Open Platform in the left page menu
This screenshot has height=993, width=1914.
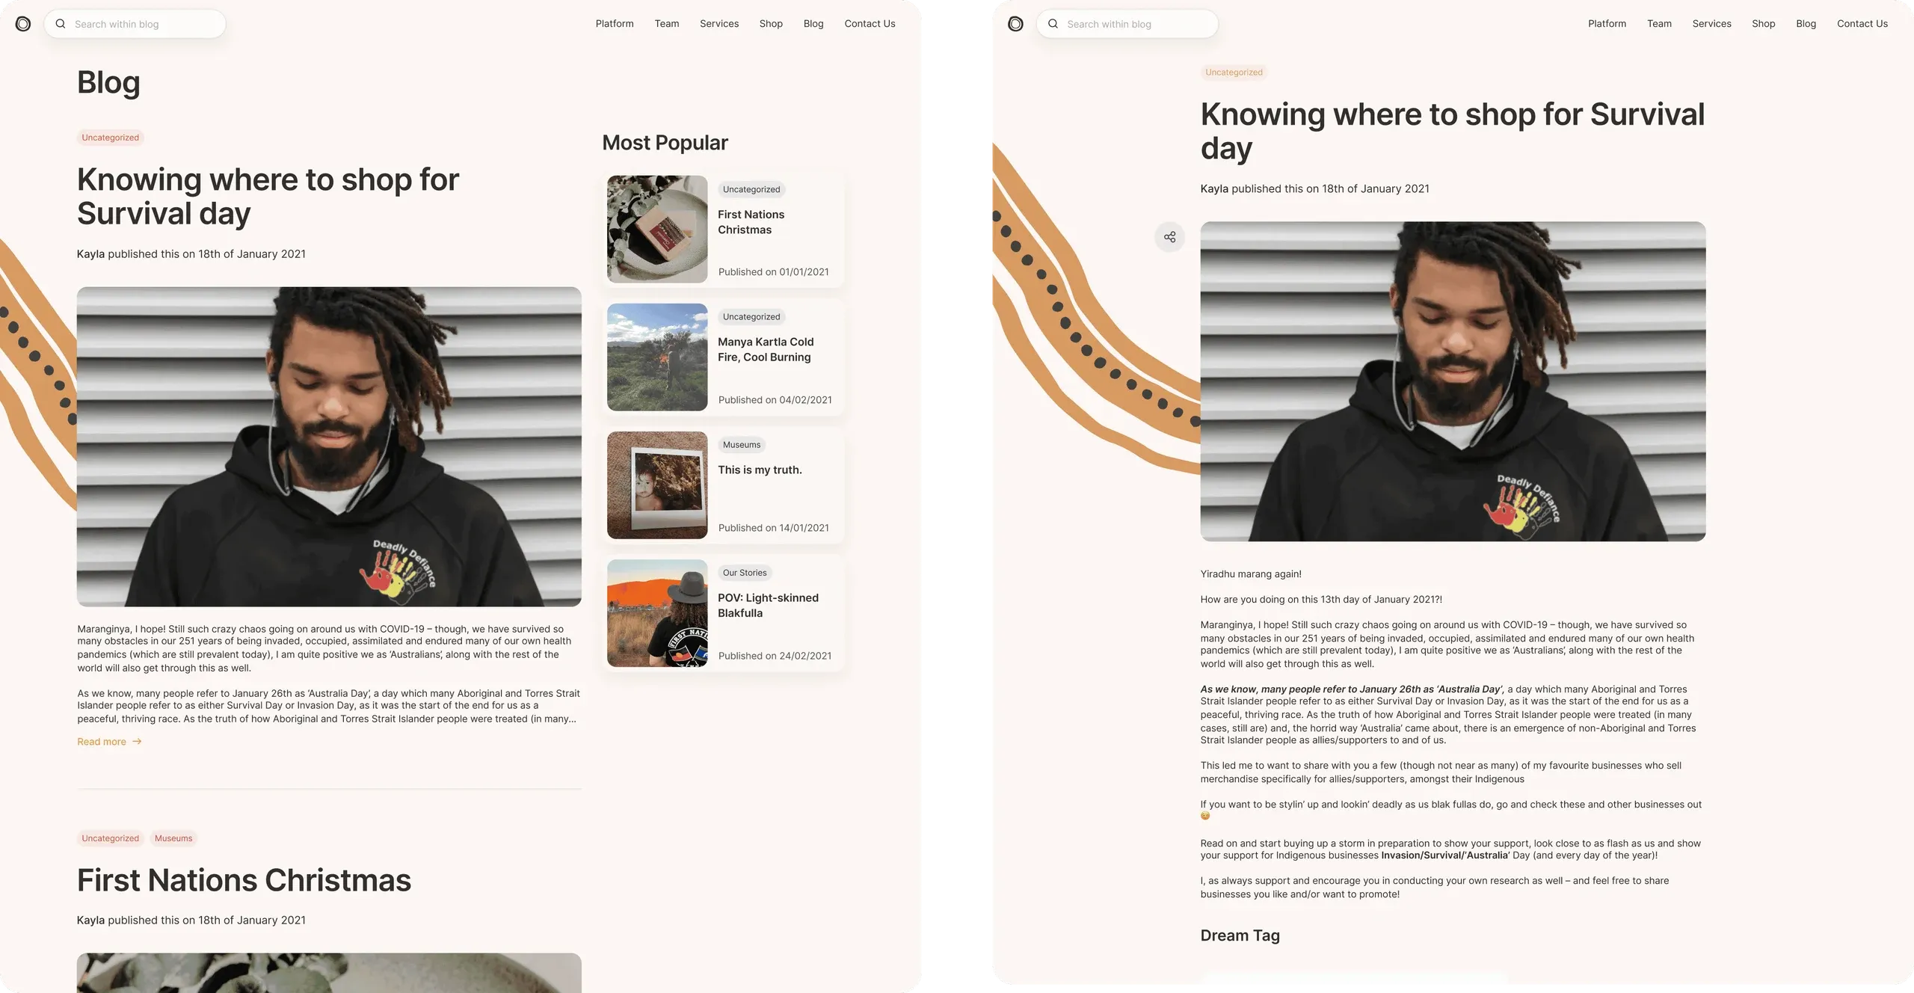coord(615,24)
